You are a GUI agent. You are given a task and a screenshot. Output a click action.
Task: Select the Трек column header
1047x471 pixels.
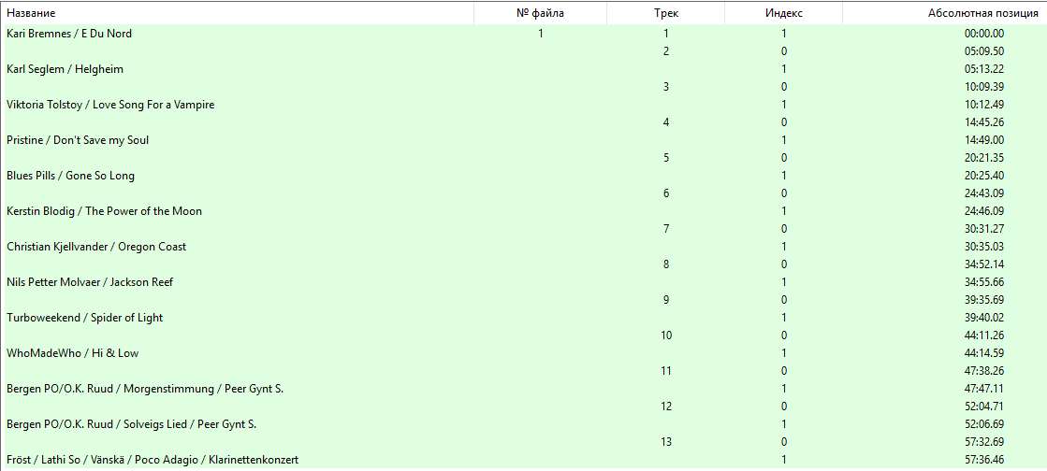tap(666, 13)
